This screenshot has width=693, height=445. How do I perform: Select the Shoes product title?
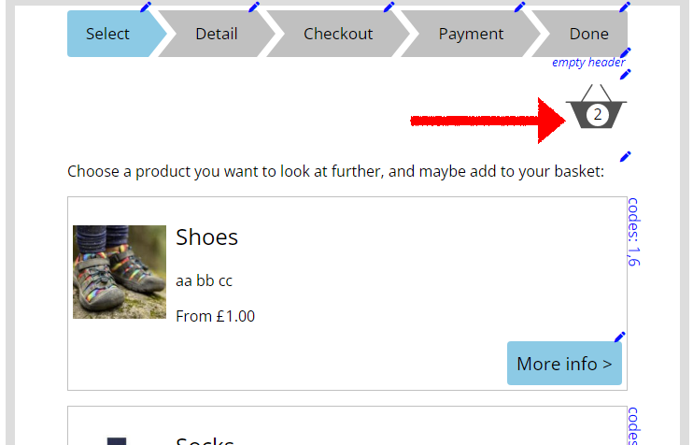pos(206,237)
